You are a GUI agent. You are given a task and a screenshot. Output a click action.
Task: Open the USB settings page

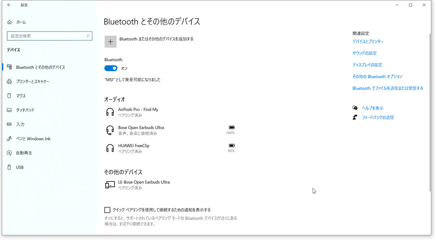20,167
